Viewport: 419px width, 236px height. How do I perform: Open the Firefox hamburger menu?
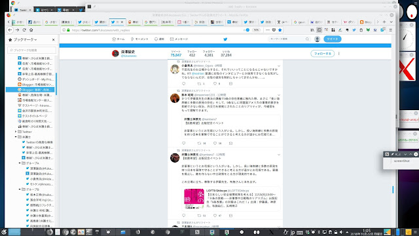click(390, 30)
